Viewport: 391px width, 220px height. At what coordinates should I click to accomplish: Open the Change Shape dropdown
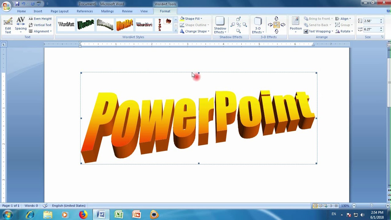click(195, 31)
